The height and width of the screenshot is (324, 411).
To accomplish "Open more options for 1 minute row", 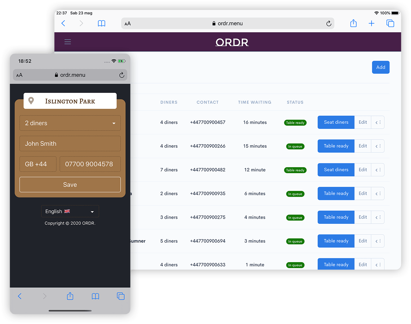I will [378, 264].
